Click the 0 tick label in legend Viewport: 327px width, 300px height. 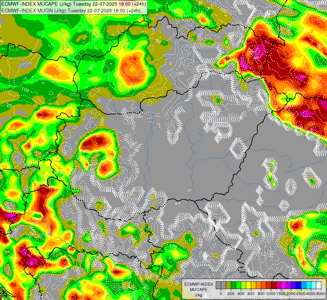point(221,294)
